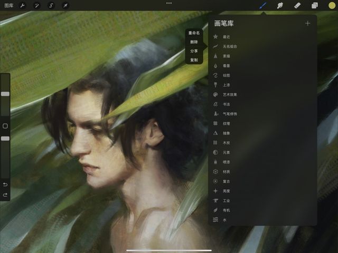338x253 pixels.
Task: Open the Layers panel
Action: (x=315, y=5)
